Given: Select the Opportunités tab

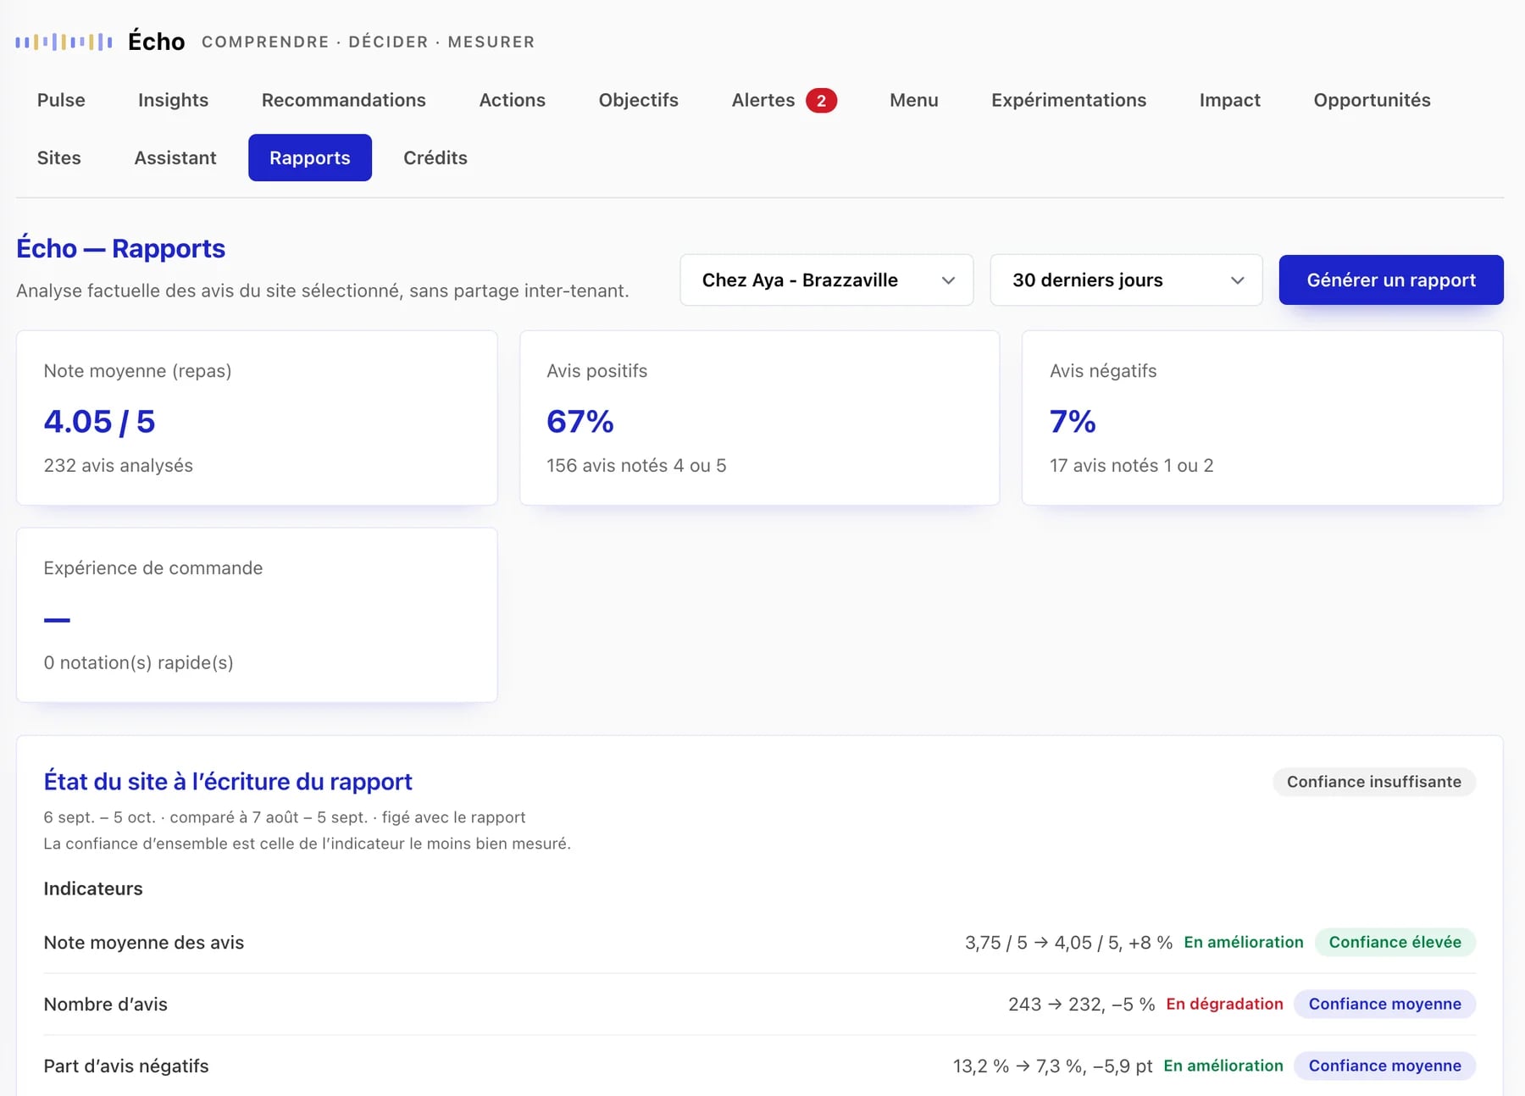Looking at the screenshot, I should (1372, 100).
